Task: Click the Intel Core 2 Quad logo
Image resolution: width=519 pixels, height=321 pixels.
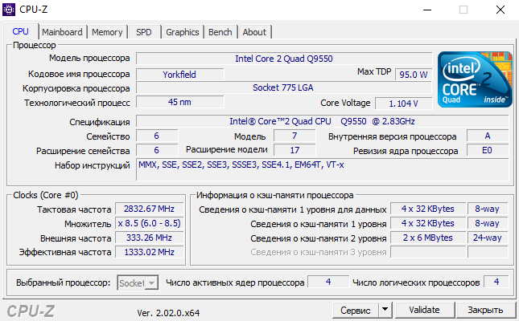Action: click(475, 79)
